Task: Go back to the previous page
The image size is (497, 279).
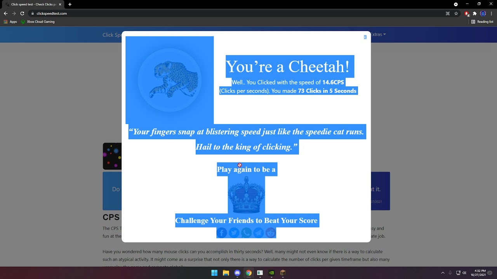Action: 5,13
